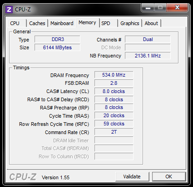Image resolution: width=193 pixels, height=187 pixels.
Task: Click the 'Channels #' label
Action: click(109, 40)
